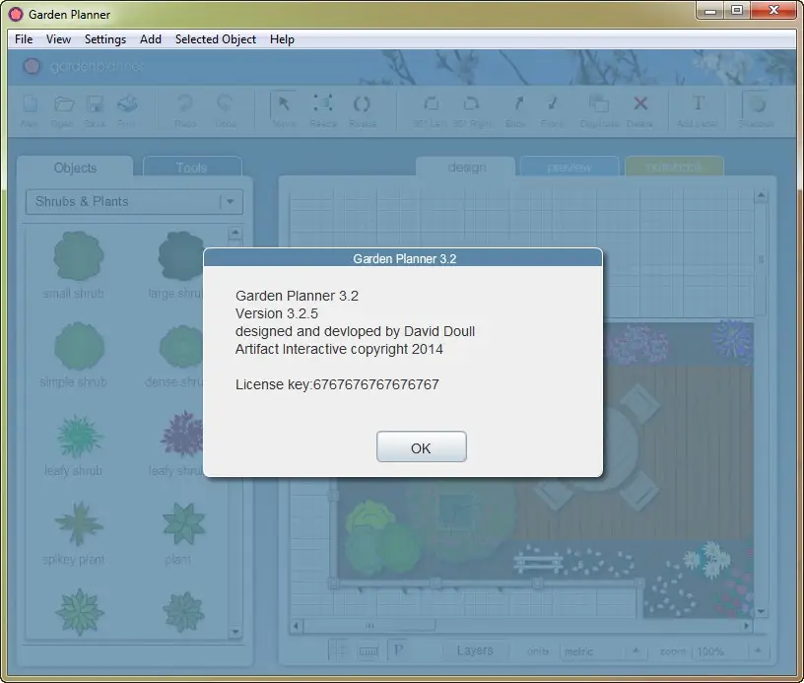Click the rotate 90° Left icon
804x683 pixels.
(x=432, y=103)
